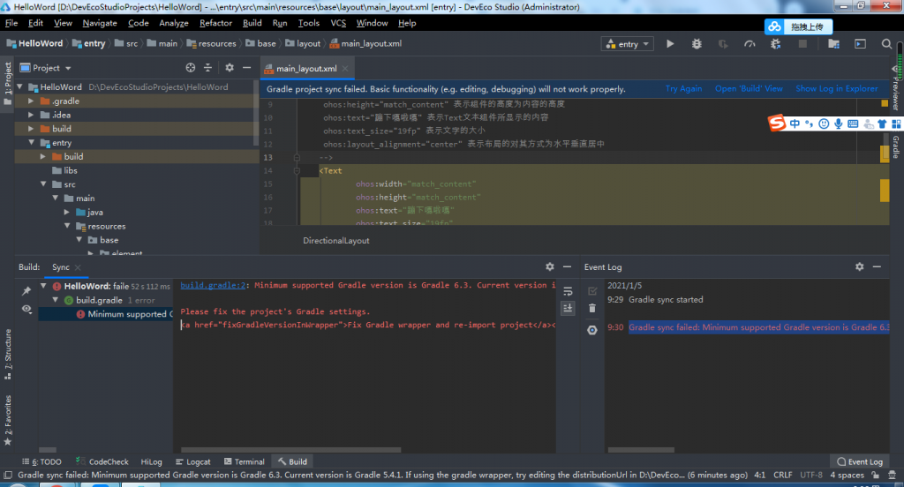Click Try Again sync link

pos(683,89)
